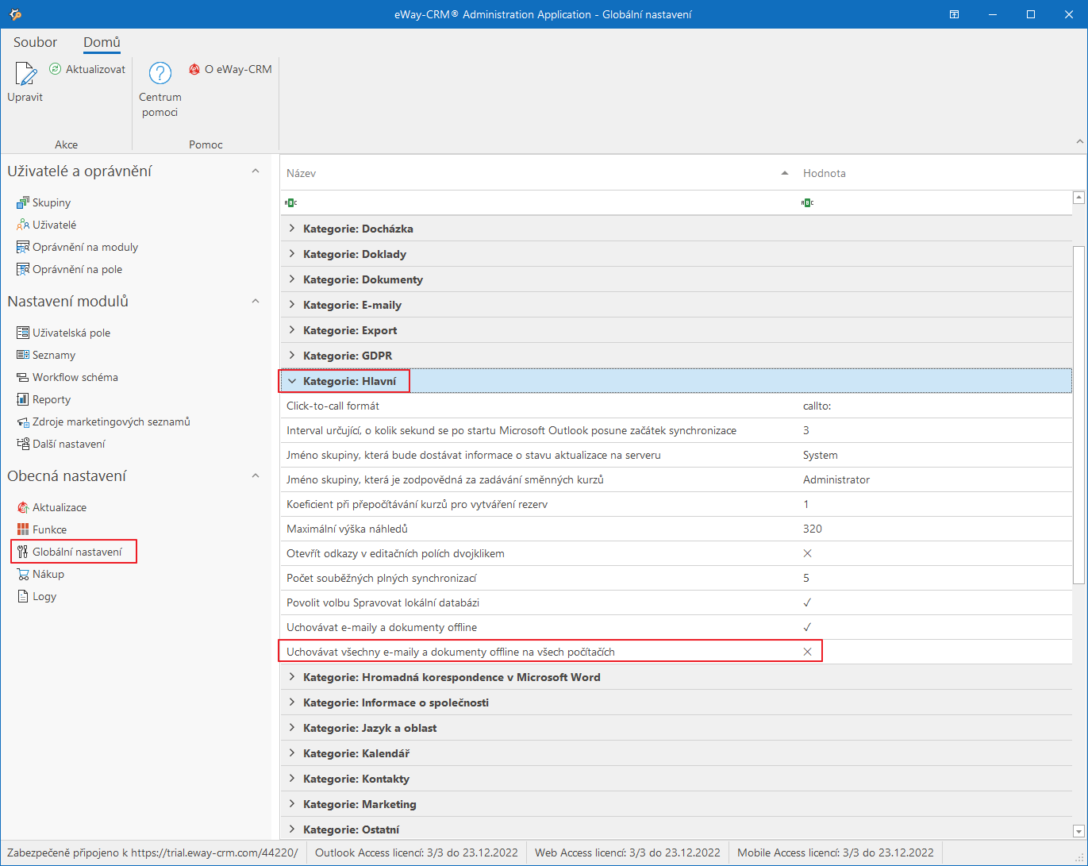Click the Aktualizovat refresh icon
Screen dimensions: 1088x866
[55, 69]
